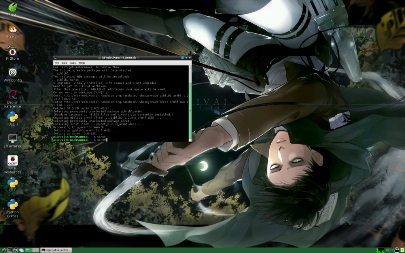Open the WiFi Config desktop icon

(12, 75)
